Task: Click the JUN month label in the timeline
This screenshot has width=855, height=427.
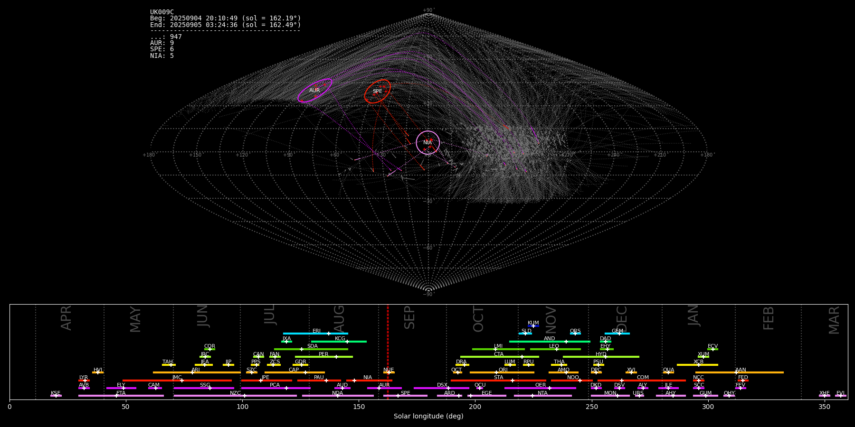Action: point(203,316)
